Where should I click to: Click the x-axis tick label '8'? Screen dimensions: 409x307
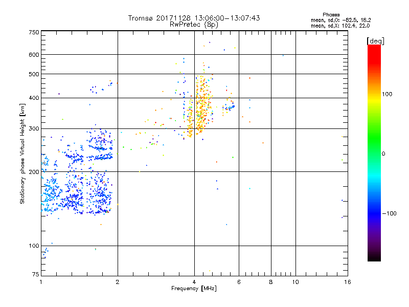[x=271, y=282]
